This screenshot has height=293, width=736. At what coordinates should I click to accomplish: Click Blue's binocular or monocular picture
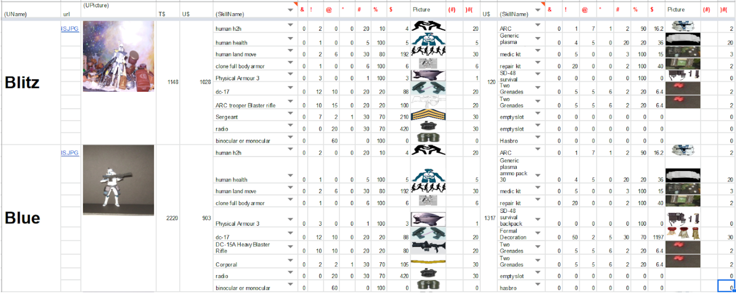[x=428, y=285]
